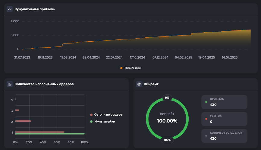Click the Винрейт pie chart icon

139,84
